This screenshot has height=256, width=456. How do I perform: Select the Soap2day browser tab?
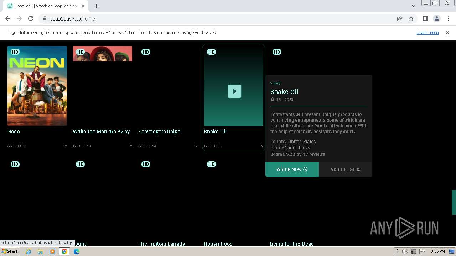pos(46,6)
